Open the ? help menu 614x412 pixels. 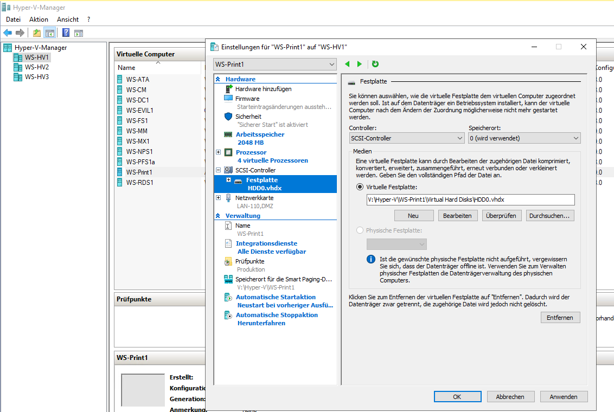(x=88, y=19)
